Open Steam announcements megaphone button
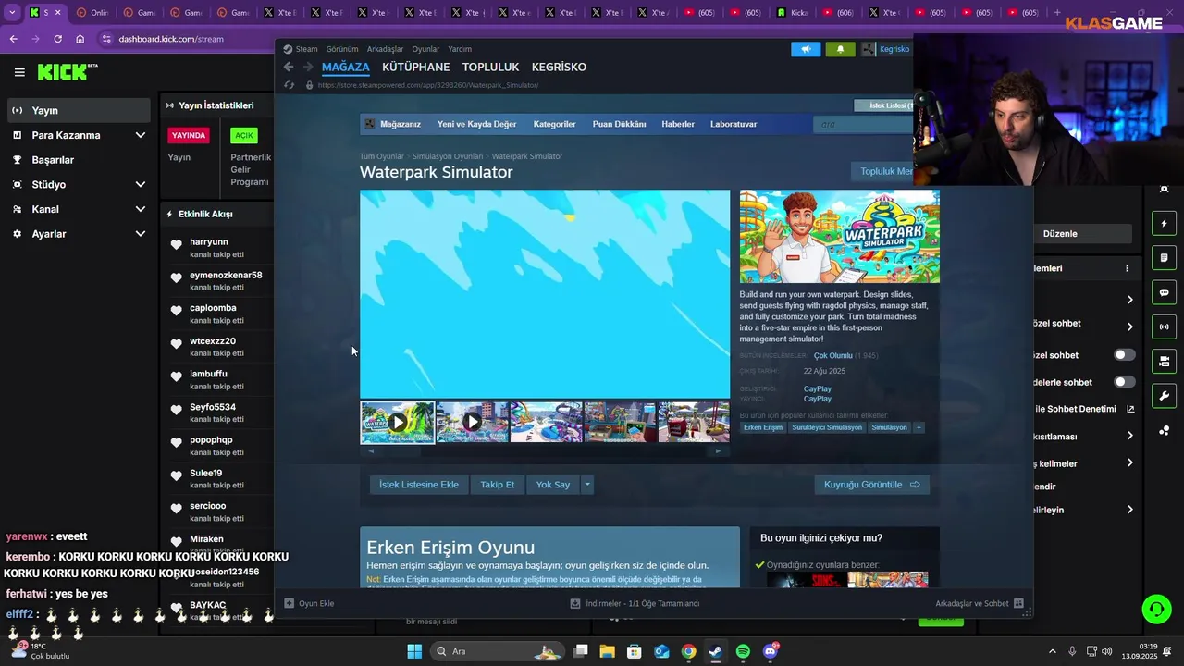 (x=806, y=49)
